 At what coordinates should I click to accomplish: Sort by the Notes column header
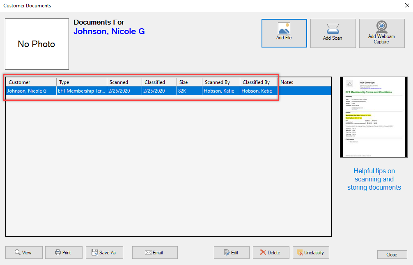click(304, 82)
